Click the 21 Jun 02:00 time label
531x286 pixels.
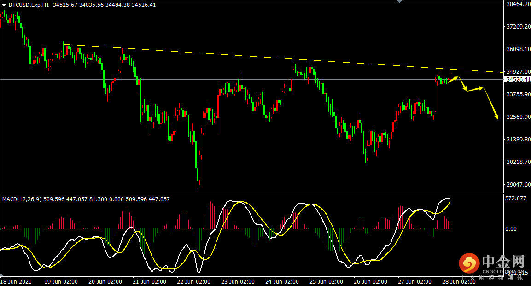click(x=149, y=281)
